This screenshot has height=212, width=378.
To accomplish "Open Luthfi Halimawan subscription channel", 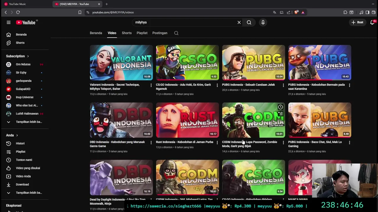I will click(27, 114).
